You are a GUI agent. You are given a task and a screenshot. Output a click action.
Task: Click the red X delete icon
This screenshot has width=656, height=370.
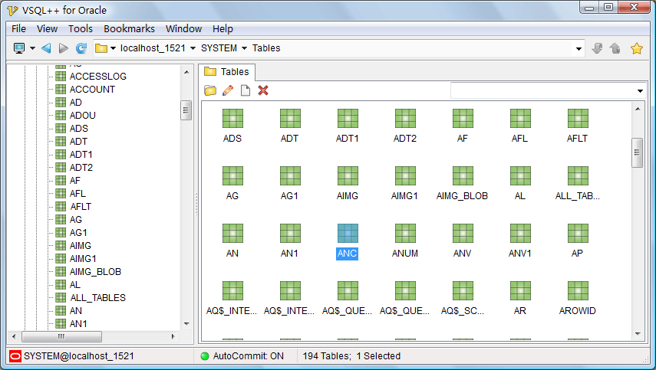(x=263, y=90)
